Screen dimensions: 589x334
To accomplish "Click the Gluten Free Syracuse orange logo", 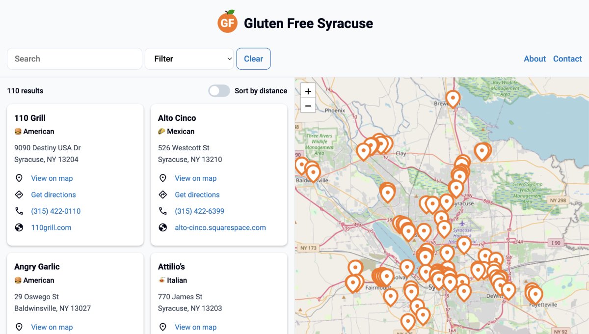I will pyautogui.click(x=227, y=23).
